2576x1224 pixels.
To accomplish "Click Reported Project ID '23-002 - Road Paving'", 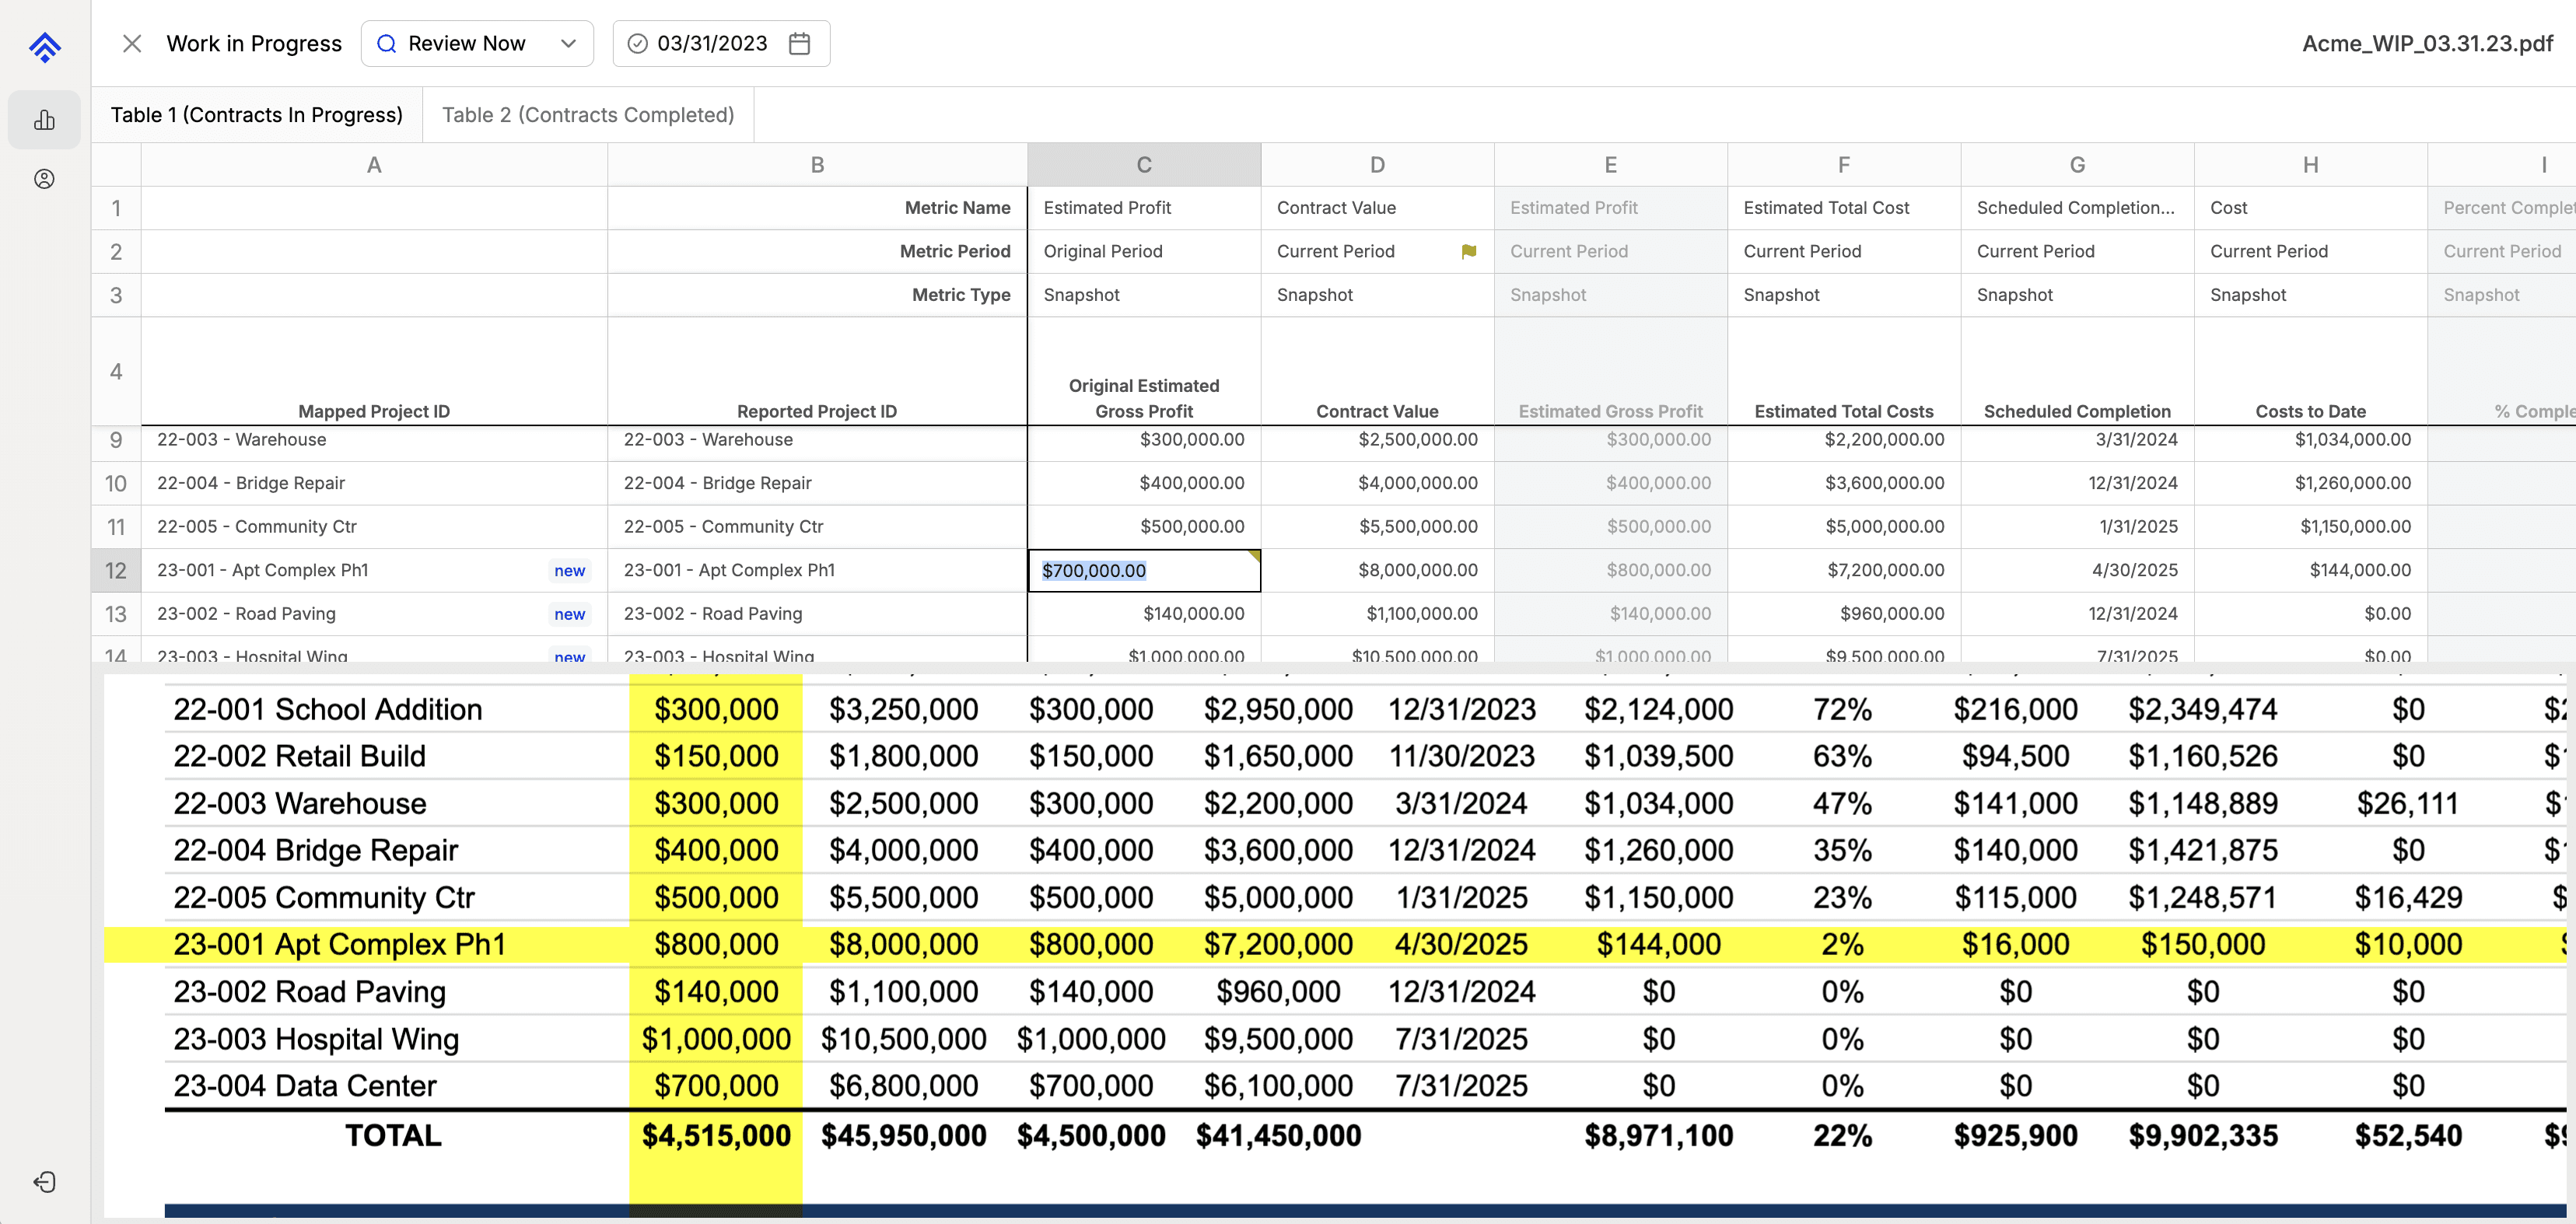I will pos(817,614).
